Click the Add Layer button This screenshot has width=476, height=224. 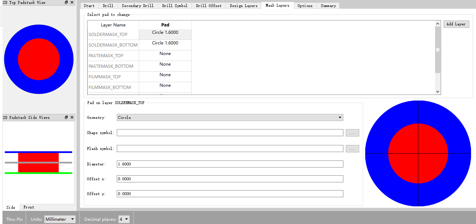click(456, 24)
